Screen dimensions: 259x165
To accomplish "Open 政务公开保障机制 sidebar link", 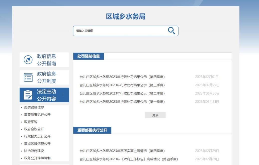I will pos(37,158).
